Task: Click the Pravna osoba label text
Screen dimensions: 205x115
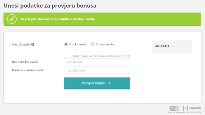Action: pyautogui.click(x=105, y=44)
